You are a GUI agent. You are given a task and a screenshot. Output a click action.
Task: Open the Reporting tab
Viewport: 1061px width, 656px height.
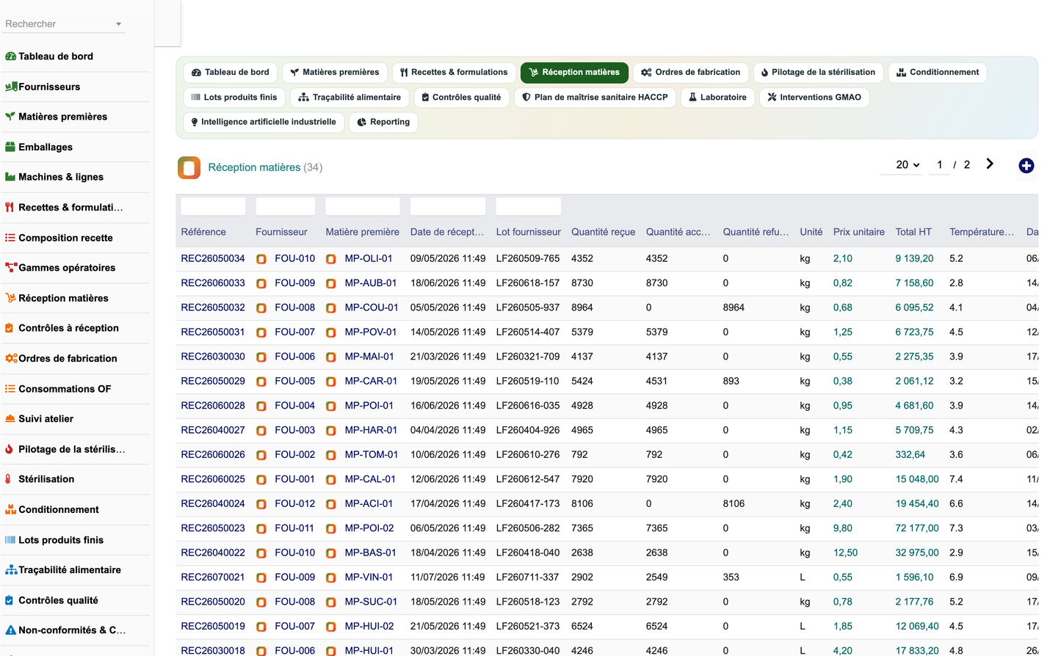tap(383, 123)
